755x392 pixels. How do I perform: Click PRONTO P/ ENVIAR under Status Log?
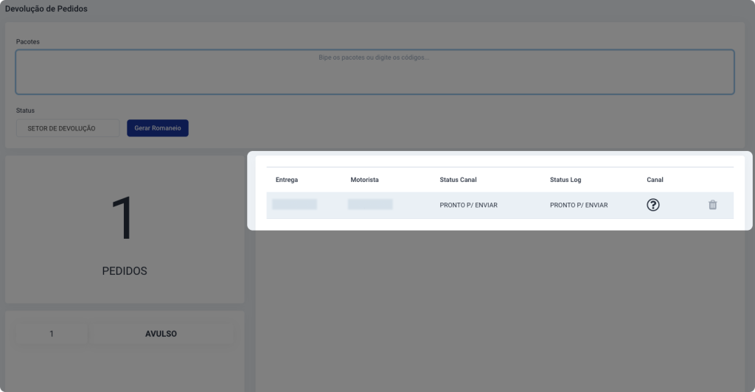click(x=579, y=205)
